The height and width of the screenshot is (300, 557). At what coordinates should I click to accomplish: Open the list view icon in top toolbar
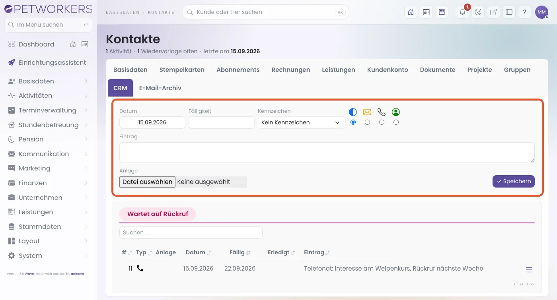442,12
